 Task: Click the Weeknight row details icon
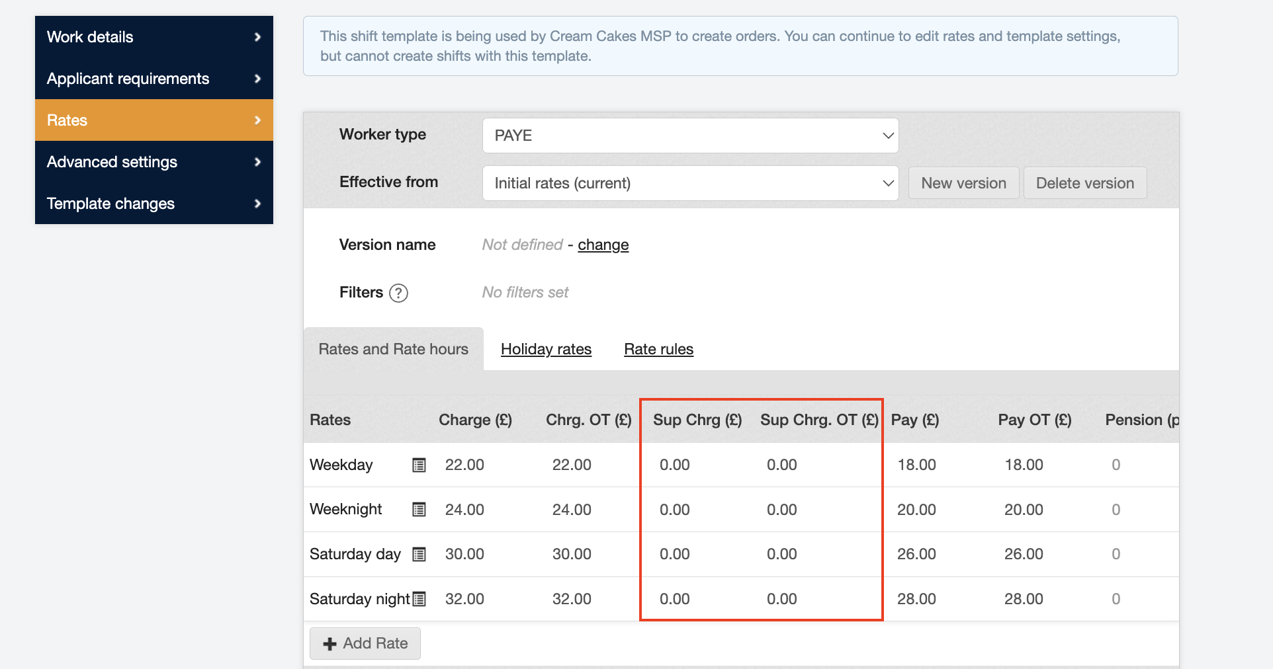419,510
